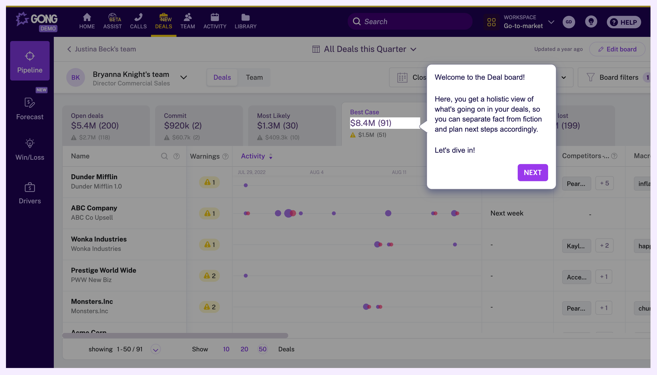The image size is (657, 375).
Task: Switch to the Team view tab
Action: pyautogui.click(x=254, y=77)
